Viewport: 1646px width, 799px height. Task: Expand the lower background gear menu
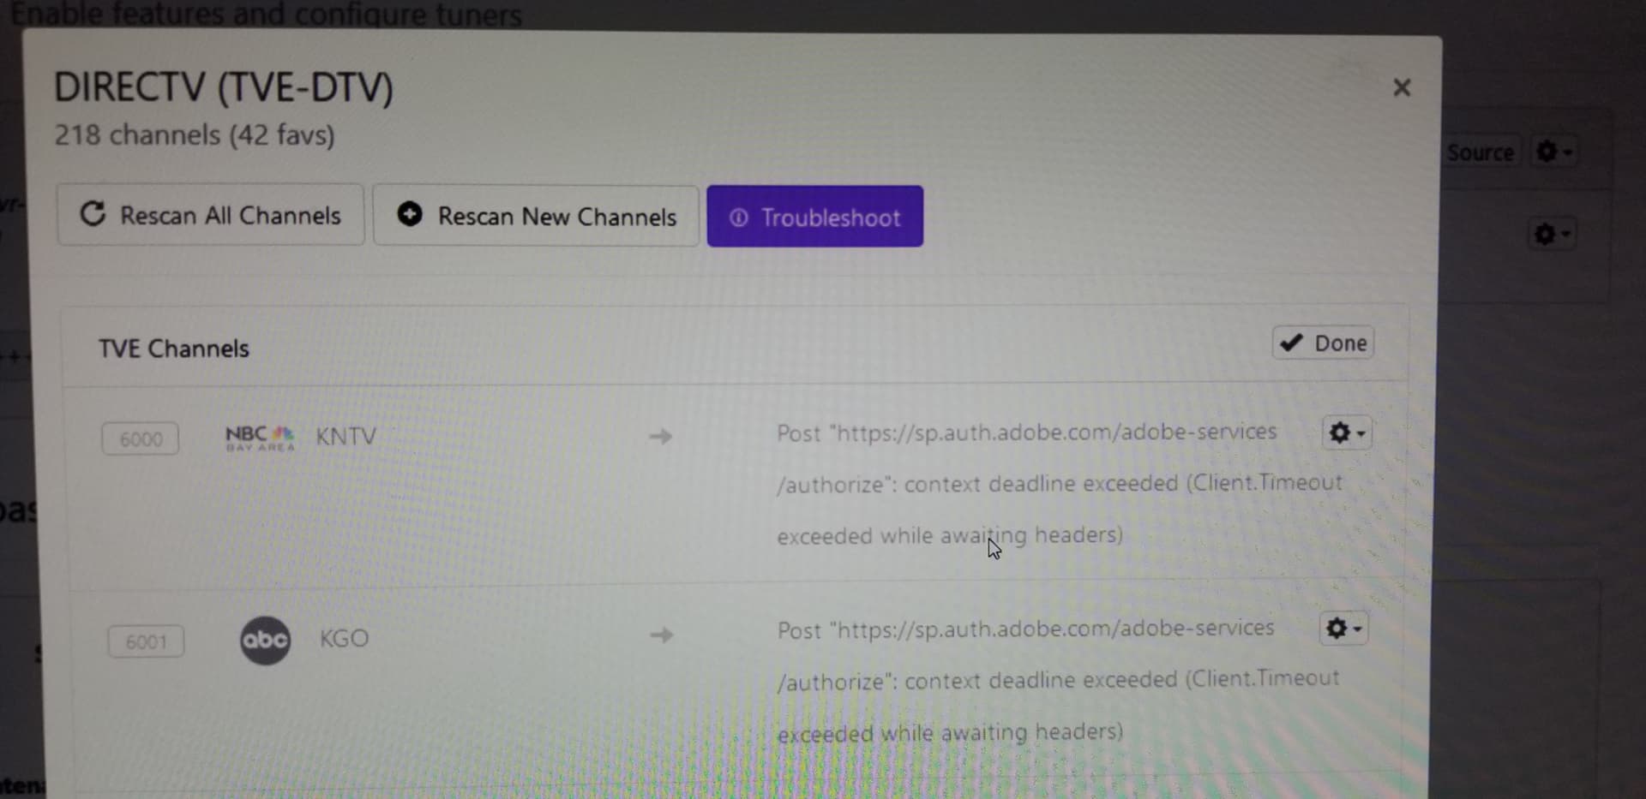click(1552, 234)
